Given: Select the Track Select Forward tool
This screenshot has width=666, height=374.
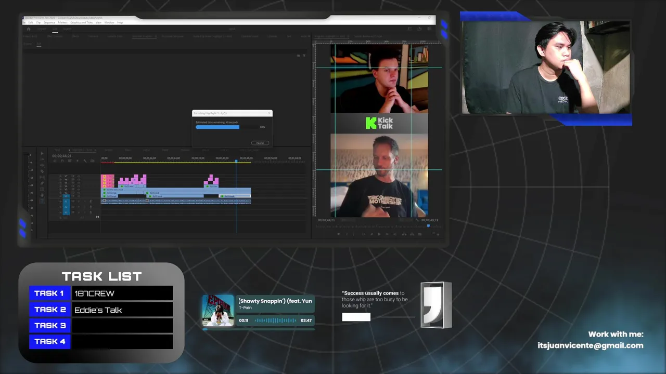Looking at the screenshot, I should tap(42, 159).
